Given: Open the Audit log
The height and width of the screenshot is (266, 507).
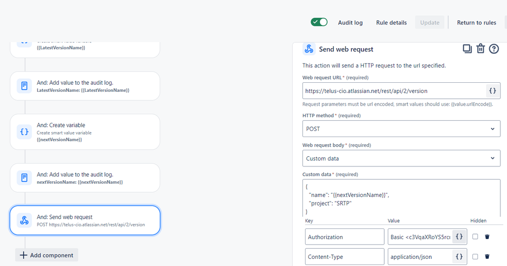Looking at the screenshot, I should pyautogui.click(x=350, y=23).
